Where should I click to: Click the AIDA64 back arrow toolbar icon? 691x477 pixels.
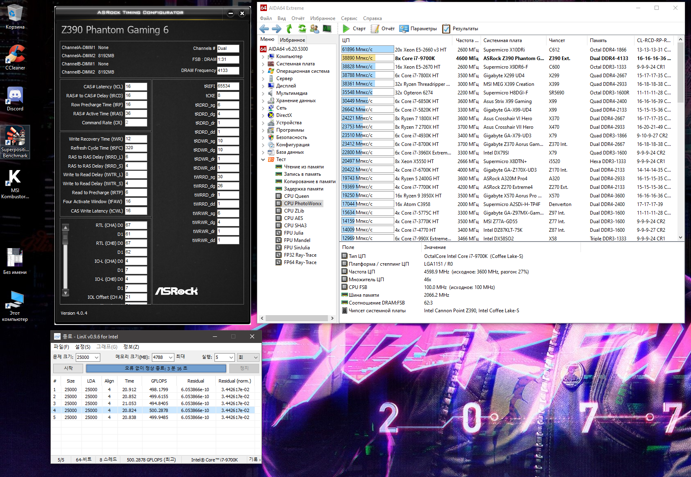click(x=264, y=29)
